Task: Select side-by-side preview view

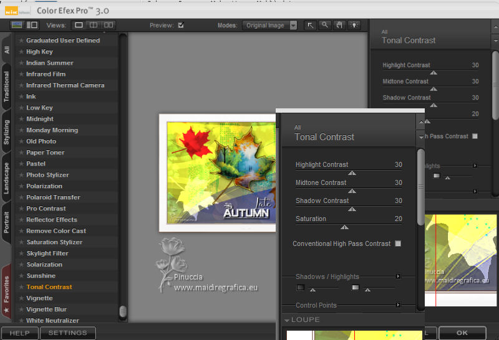Action: [x=108, y=25]
